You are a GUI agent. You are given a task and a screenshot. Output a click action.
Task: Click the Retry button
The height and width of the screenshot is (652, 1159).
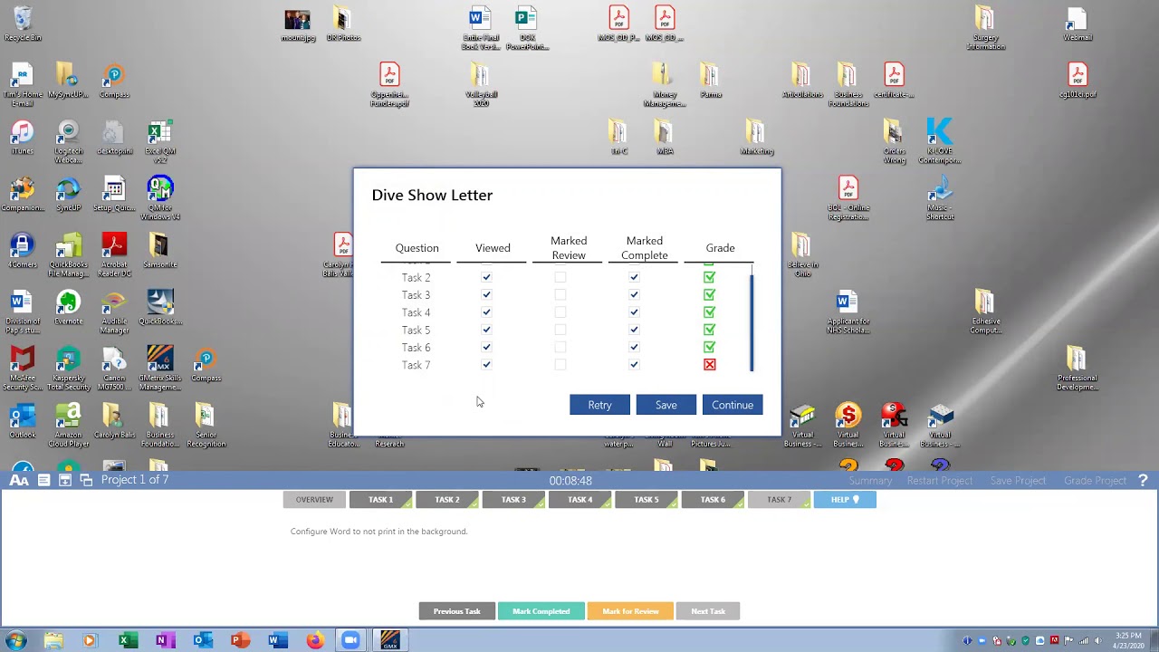[599, 405]
